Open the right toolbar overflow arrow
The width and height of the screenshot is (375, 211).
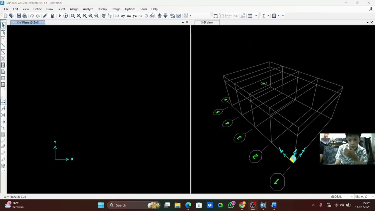pyautogui.click(x=283, y=16)
